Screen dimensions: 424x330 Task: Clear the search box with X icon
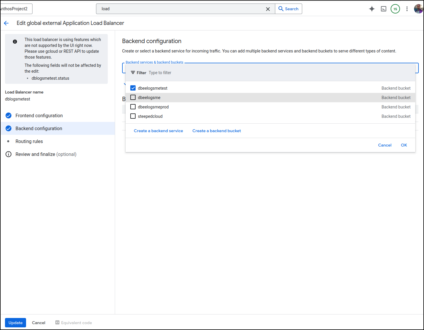pyautogui.click(x=268, y=9)
